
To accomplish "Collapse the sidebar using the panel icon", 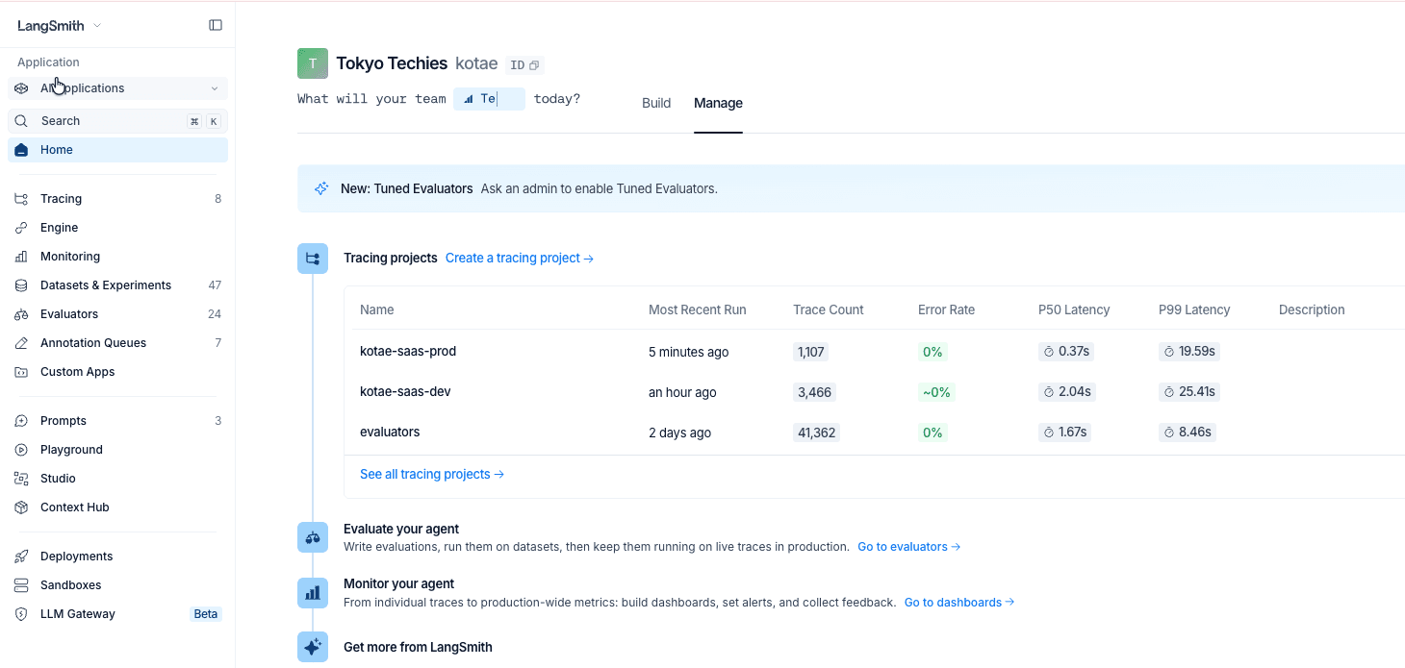I will click(x=216, y=25).
